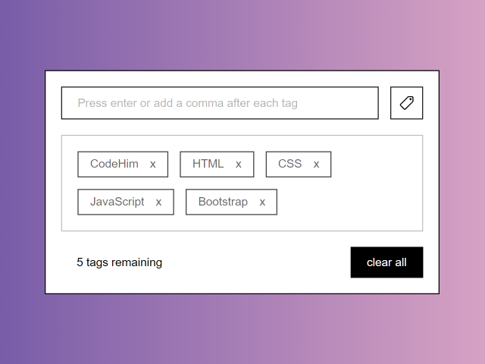Screen dimensions: 485x364
Task: Click the "5 tags remaining" counter text
Action: [120, 262]
